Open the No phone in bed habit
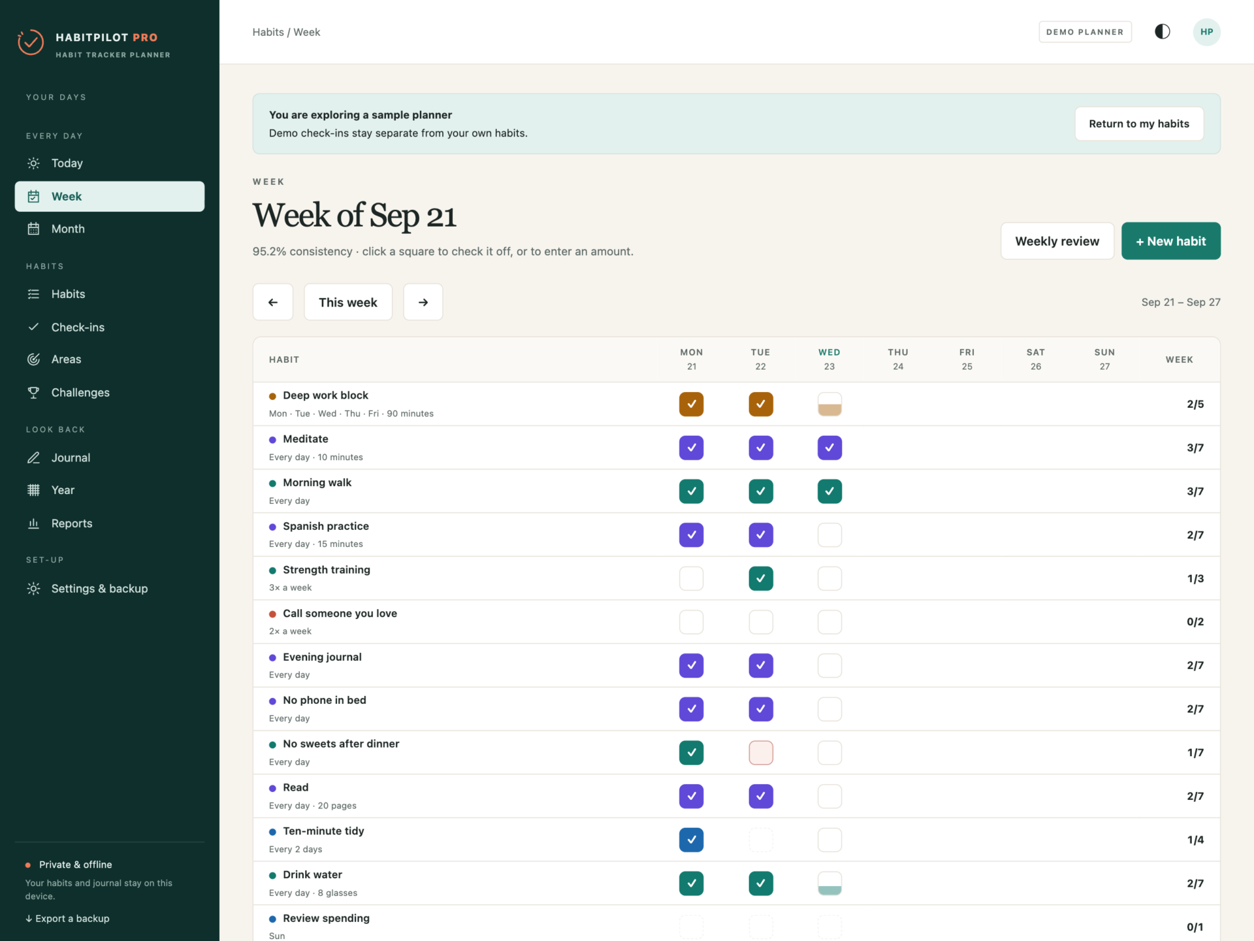This screenshot has height=941, width=1254. click(x=324, y=700)
